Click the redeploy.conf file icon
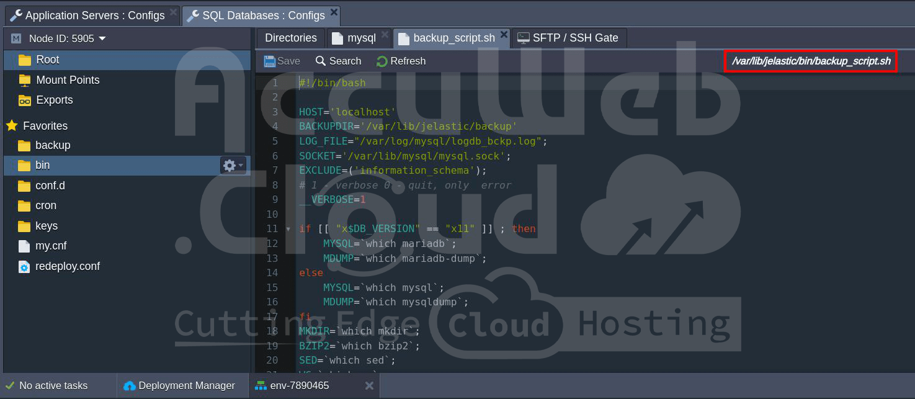Image resolution: width=915 pixels, height=399 pixels. 24,266
